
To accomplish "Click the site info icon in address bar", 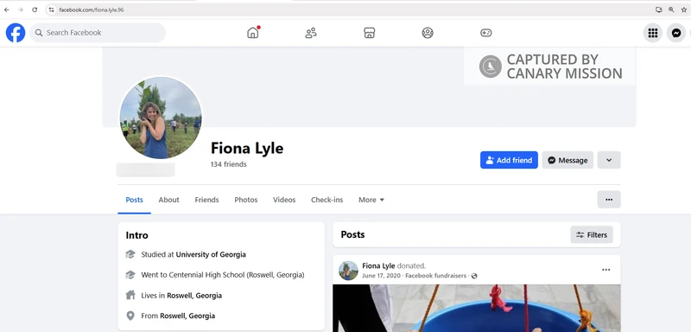I will 52,10.
